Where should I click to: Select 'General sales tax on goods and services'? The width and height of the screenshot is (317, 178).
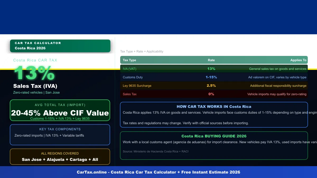pyautogui.click(x=278, y=69)
